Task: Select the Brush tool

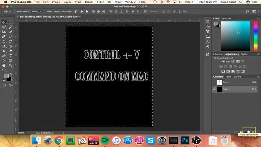Action: point(11,36)
